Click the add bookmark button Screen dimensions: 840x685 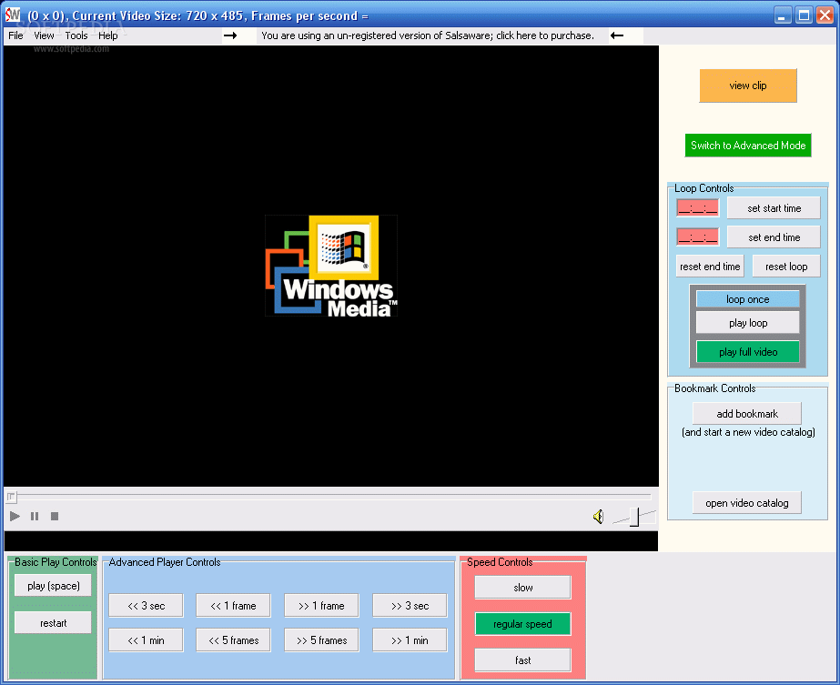pyautogui.click(x=747, y=414)
